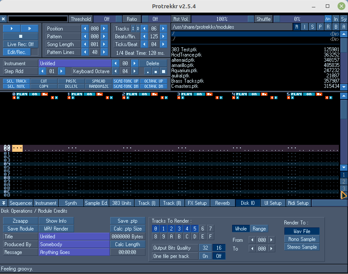Increase Song Length with right arrow
The image size is (348, 274).
tap(104, 44)
